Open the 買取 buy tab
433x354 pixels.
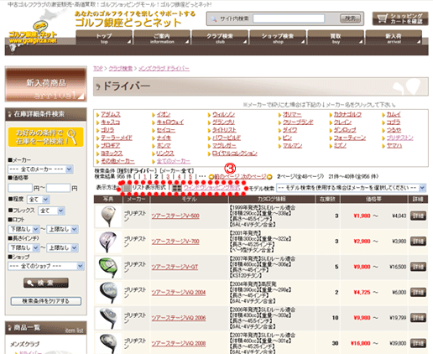point(336,38)
